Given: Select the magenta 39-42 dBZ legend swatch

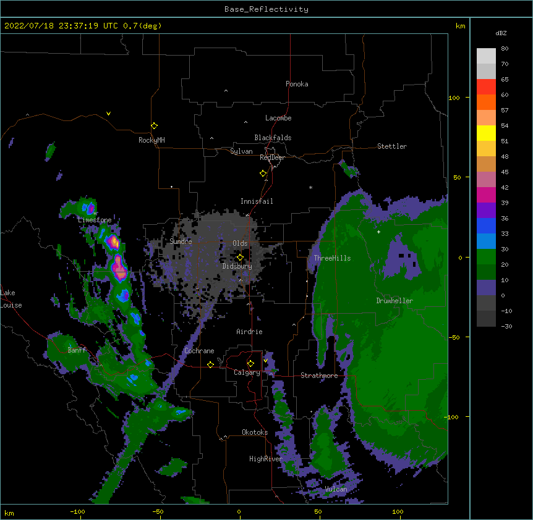Looking at the screenshot, I should point(486,195).
